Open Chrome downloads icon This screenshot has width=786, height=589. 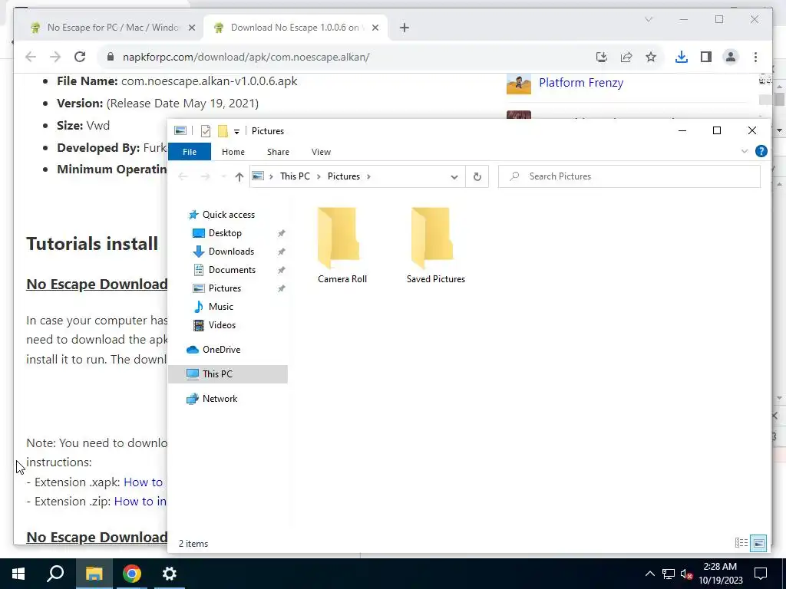coord(682,57)
